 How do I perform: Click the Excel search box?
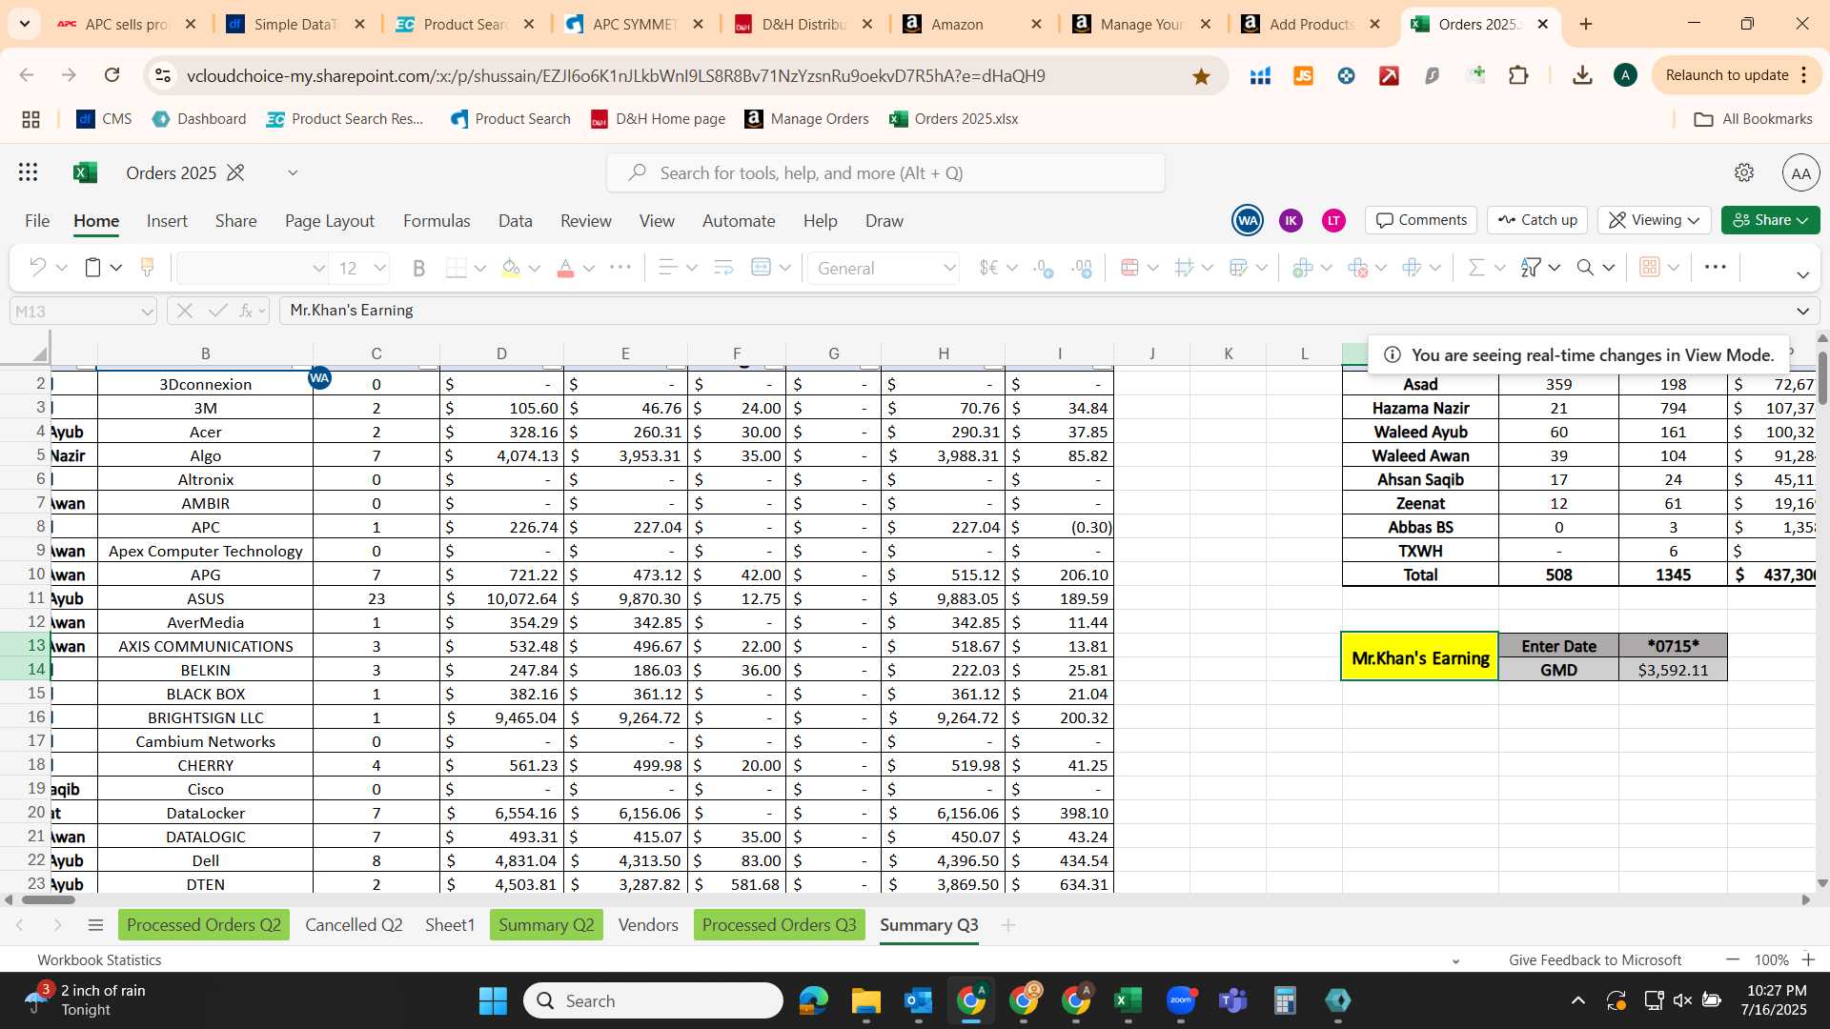coord(885,172)
